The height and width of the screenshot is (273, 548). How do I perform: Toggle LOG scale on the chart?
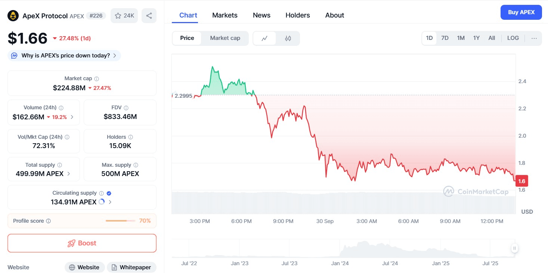coord(513,38)
